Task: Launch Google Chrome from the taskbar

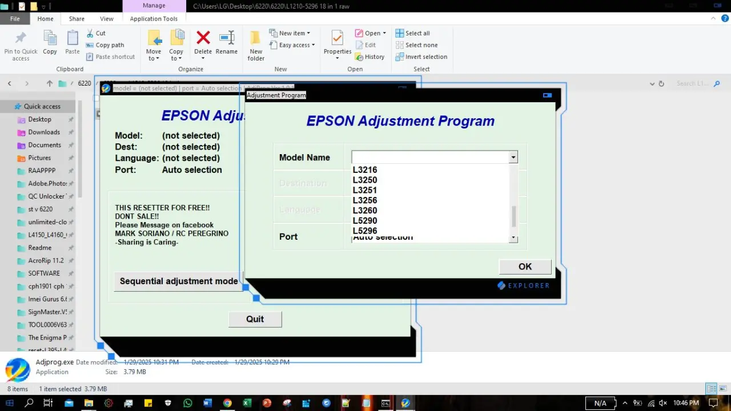Action: 227,403
